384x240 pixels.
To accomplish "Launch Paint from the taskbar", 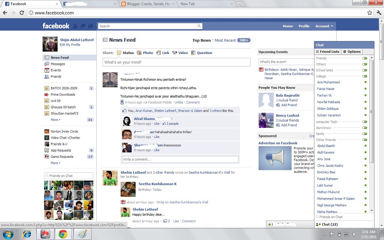I will (x=82, y=234).
